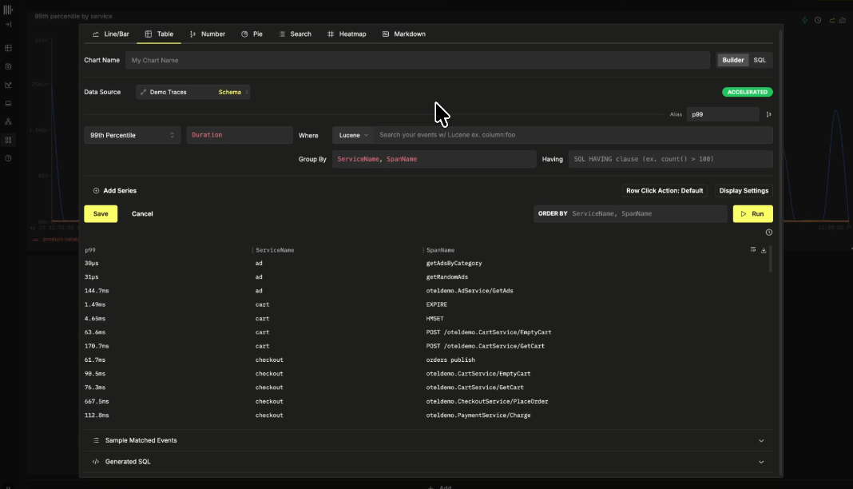Click the SQL HAVING clause input
The height and width of the screenshot is (489, 853).
[x=670, y=159]
